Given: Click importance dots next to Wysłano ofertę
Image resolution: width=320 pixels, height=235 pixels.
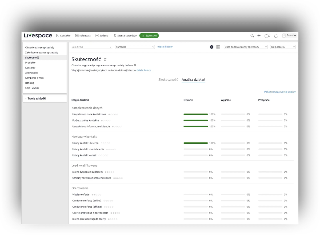Looking at the screenshot, I should tap(96, 195).
